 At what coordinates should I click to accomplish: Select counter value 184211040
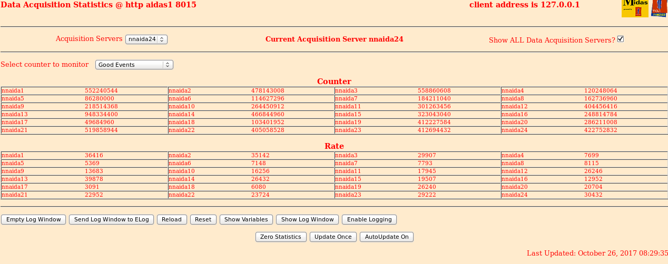pyautogui.click(x=434, y=98)
